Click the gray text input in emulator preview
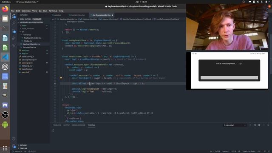The height and width of the screenshot is (153, 272). (229, 78)
